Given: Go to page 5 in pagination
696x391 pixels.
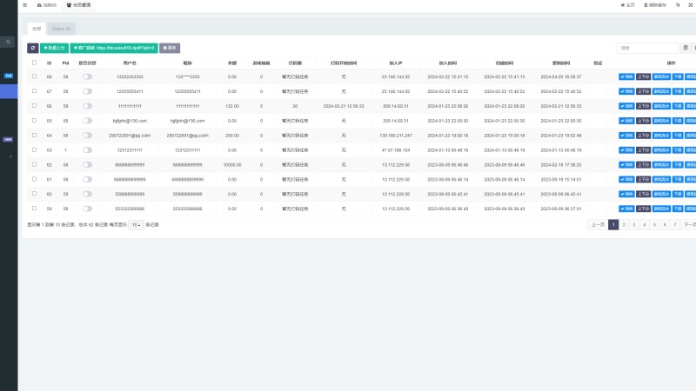Looking at the screenshot, I should tap(654, 225).
